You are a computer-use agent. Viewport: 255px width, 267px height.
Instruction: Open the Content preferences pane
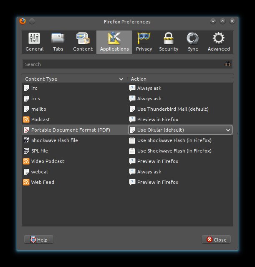coord(83,42)
